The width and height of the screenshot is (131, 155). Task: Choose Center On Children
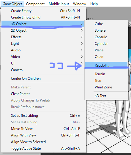(x=43, y=79)
